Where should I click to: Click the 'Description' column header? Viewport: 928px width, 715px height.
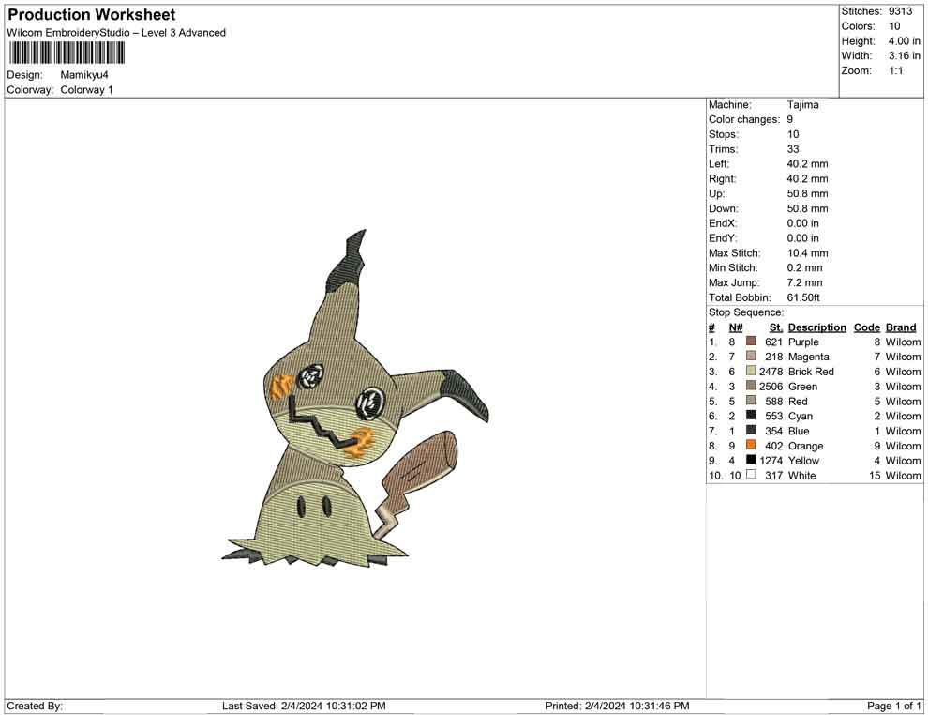point(816,327)
